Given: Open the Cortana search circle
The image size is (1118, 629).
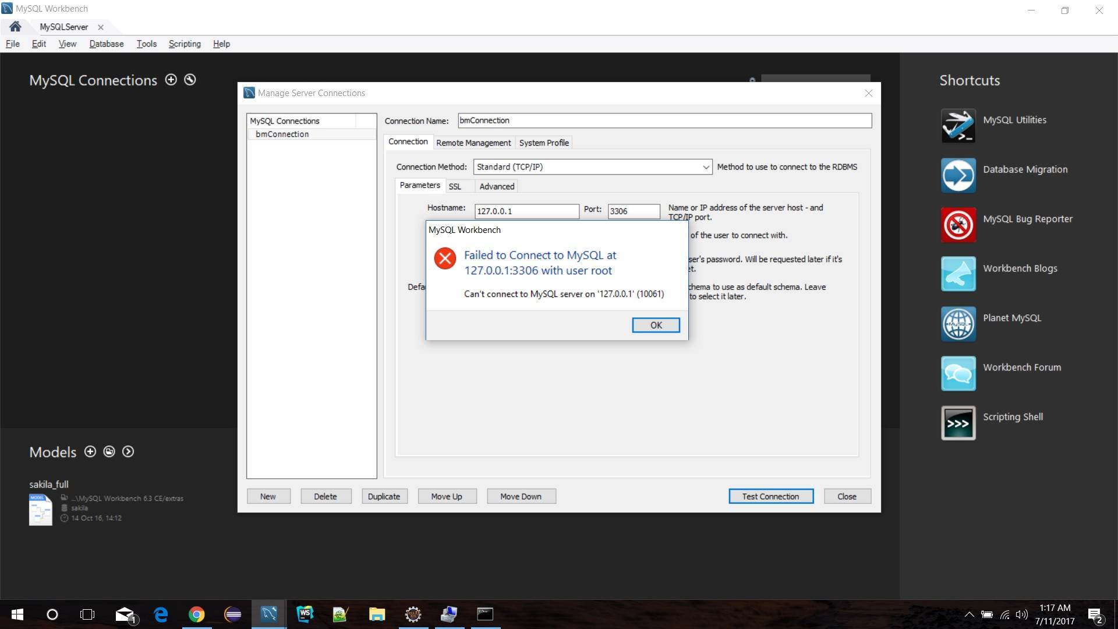Looking at the screenshot, I should tap(52, 614).
